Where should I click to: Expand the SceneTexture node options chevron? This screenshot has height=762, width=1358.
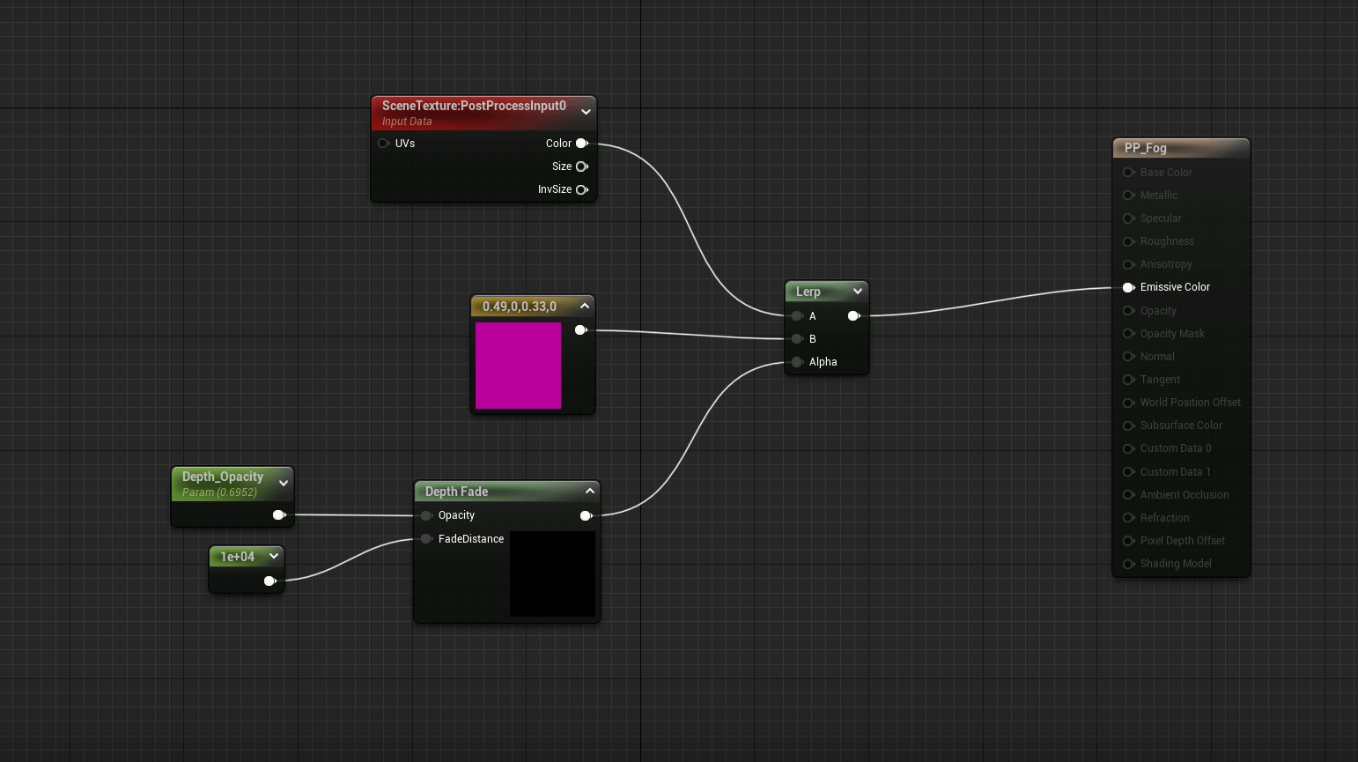click(586, 112)
